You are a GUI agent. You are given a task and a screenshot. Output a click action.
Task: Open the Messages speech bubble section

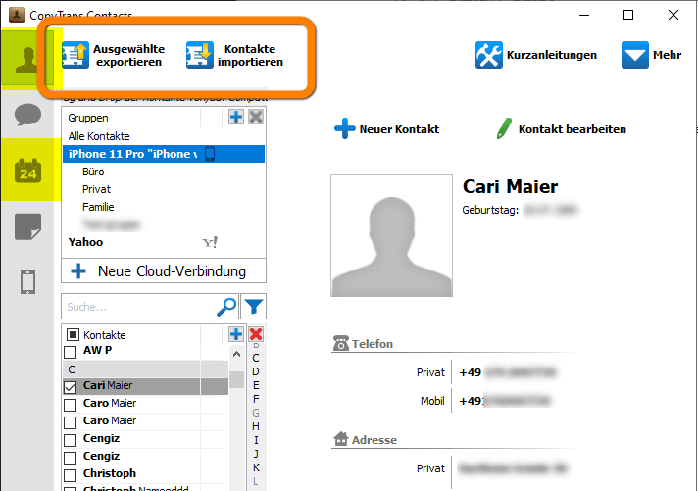(27, 115)
